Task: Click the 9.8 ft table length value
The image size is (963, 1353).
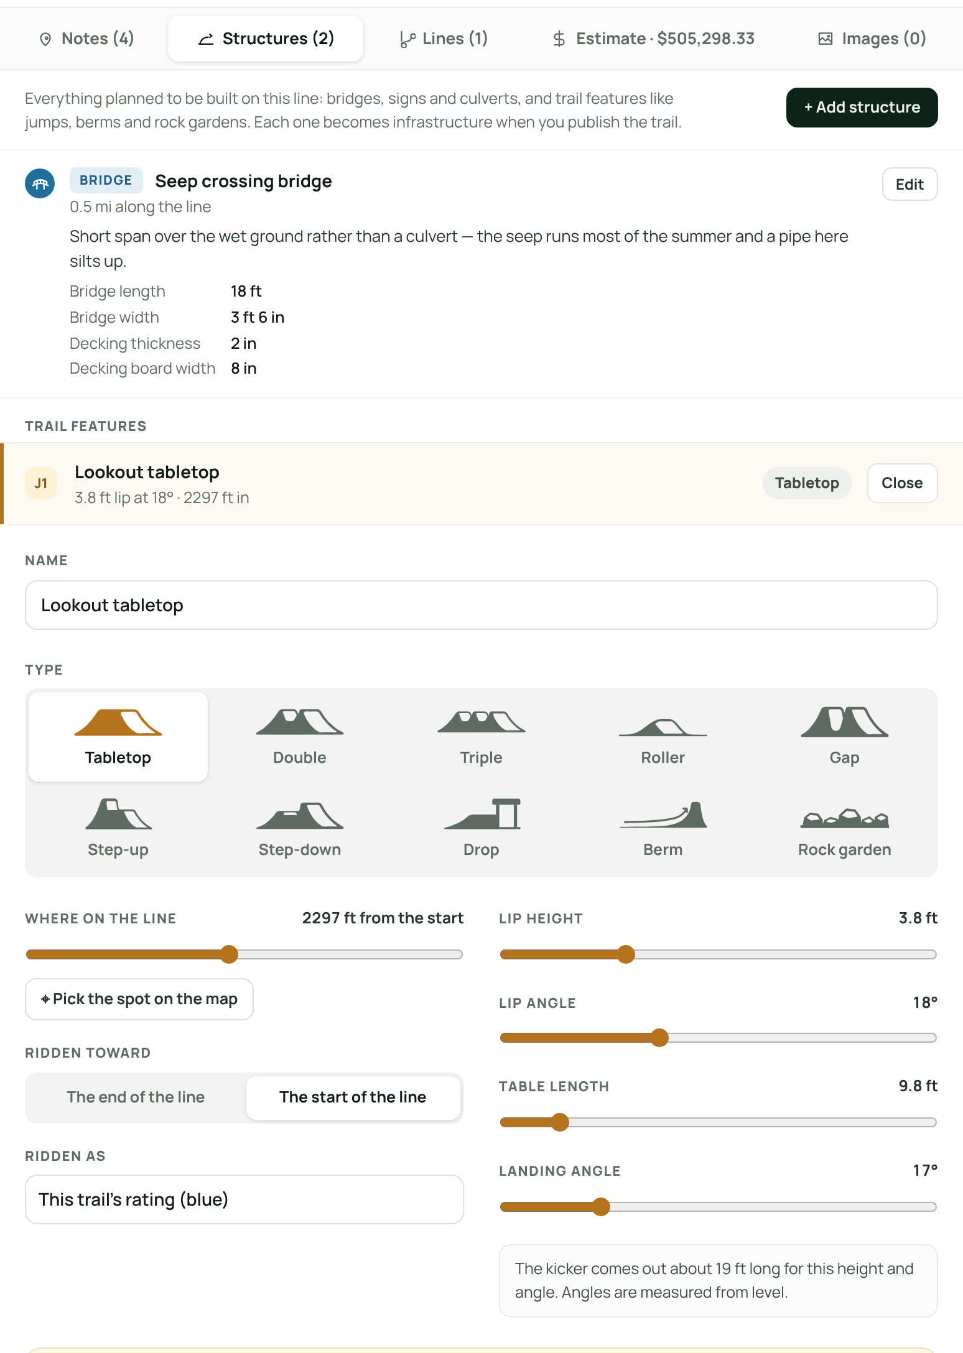Action: coord(918,1086)
